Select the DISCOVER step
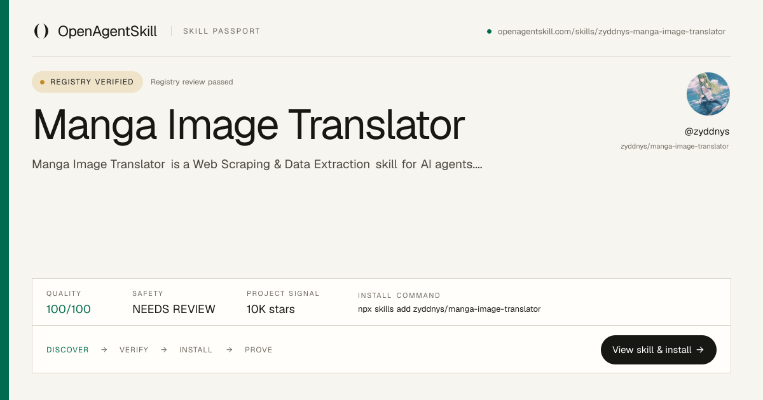The image size is (763, 400). [67, 350]
